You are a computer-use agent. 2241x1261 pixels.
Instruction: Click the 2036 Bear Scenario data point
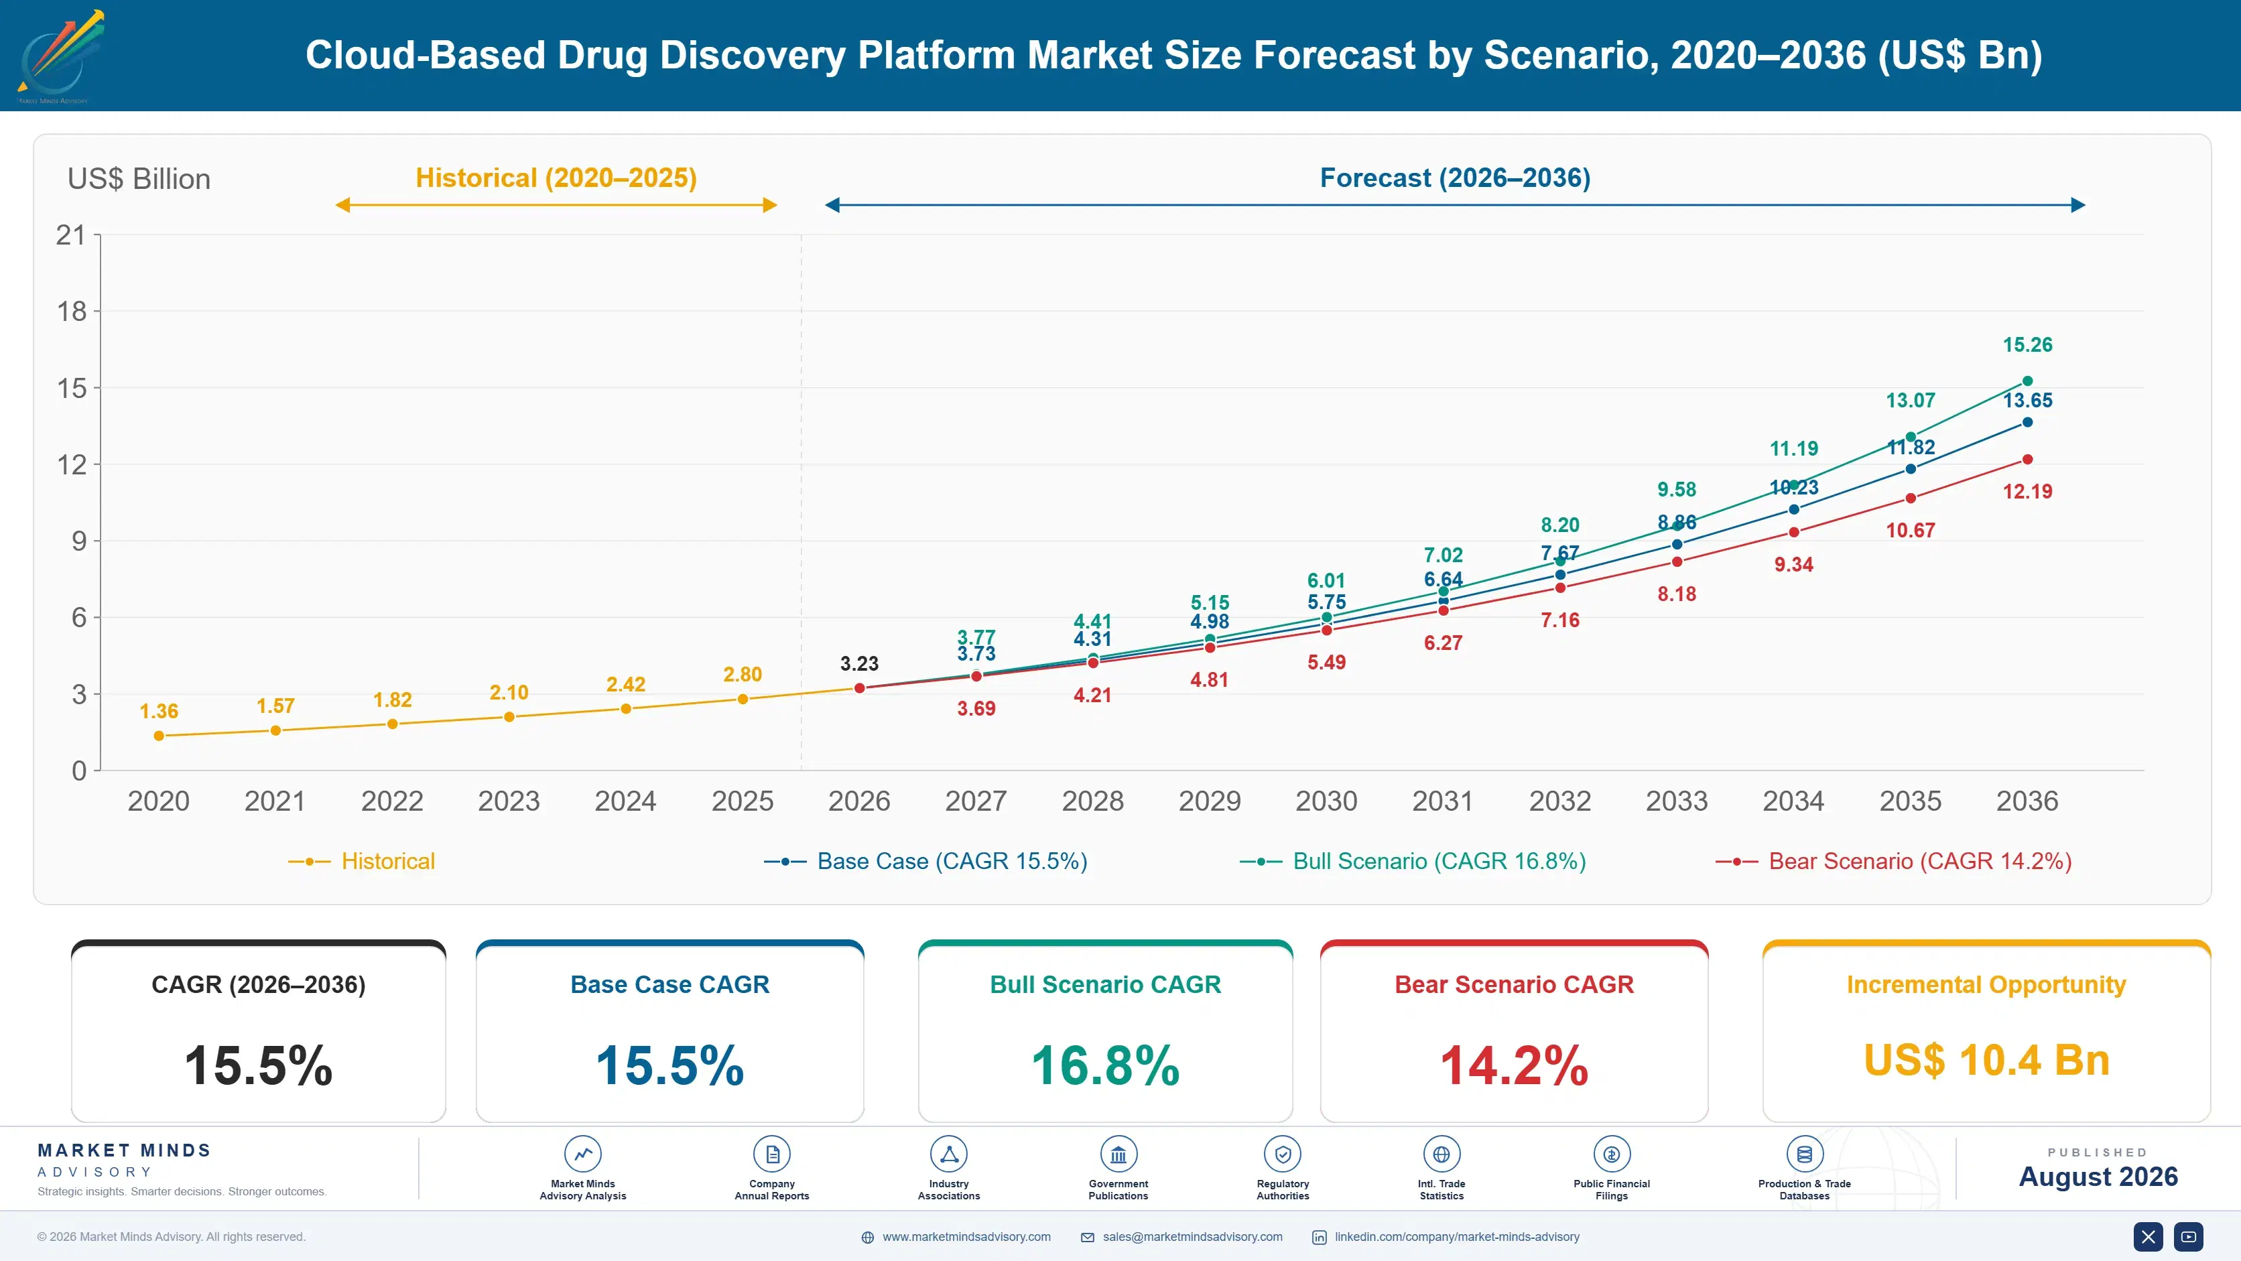pos(2028,459)
